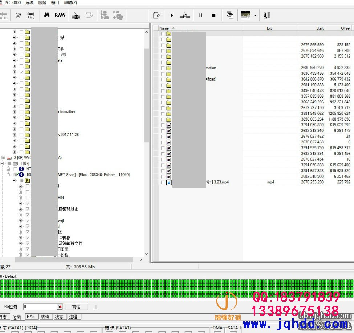This screenshot has width=354, height=333.
Task: Expand the v2017.11.26 folder tree node
Action: (x=14, y=135)
